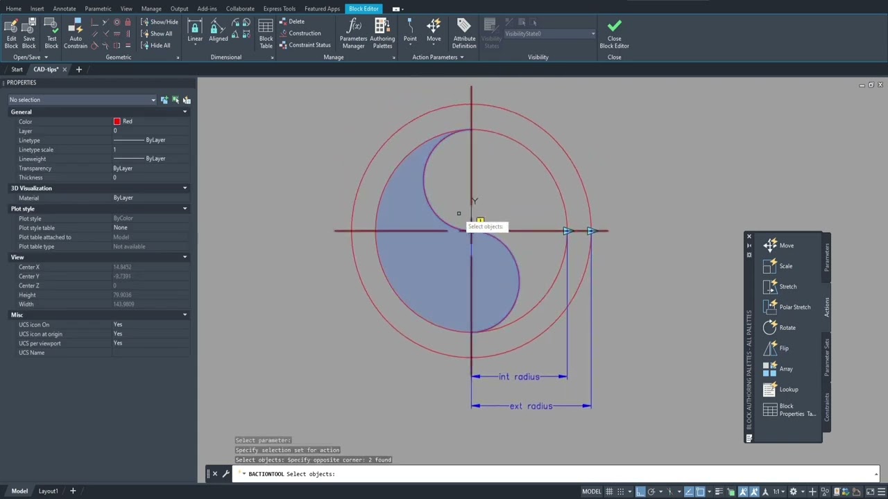
Task: Click the BACTIONTOOL command line input
Action: (x=555, y=474)
